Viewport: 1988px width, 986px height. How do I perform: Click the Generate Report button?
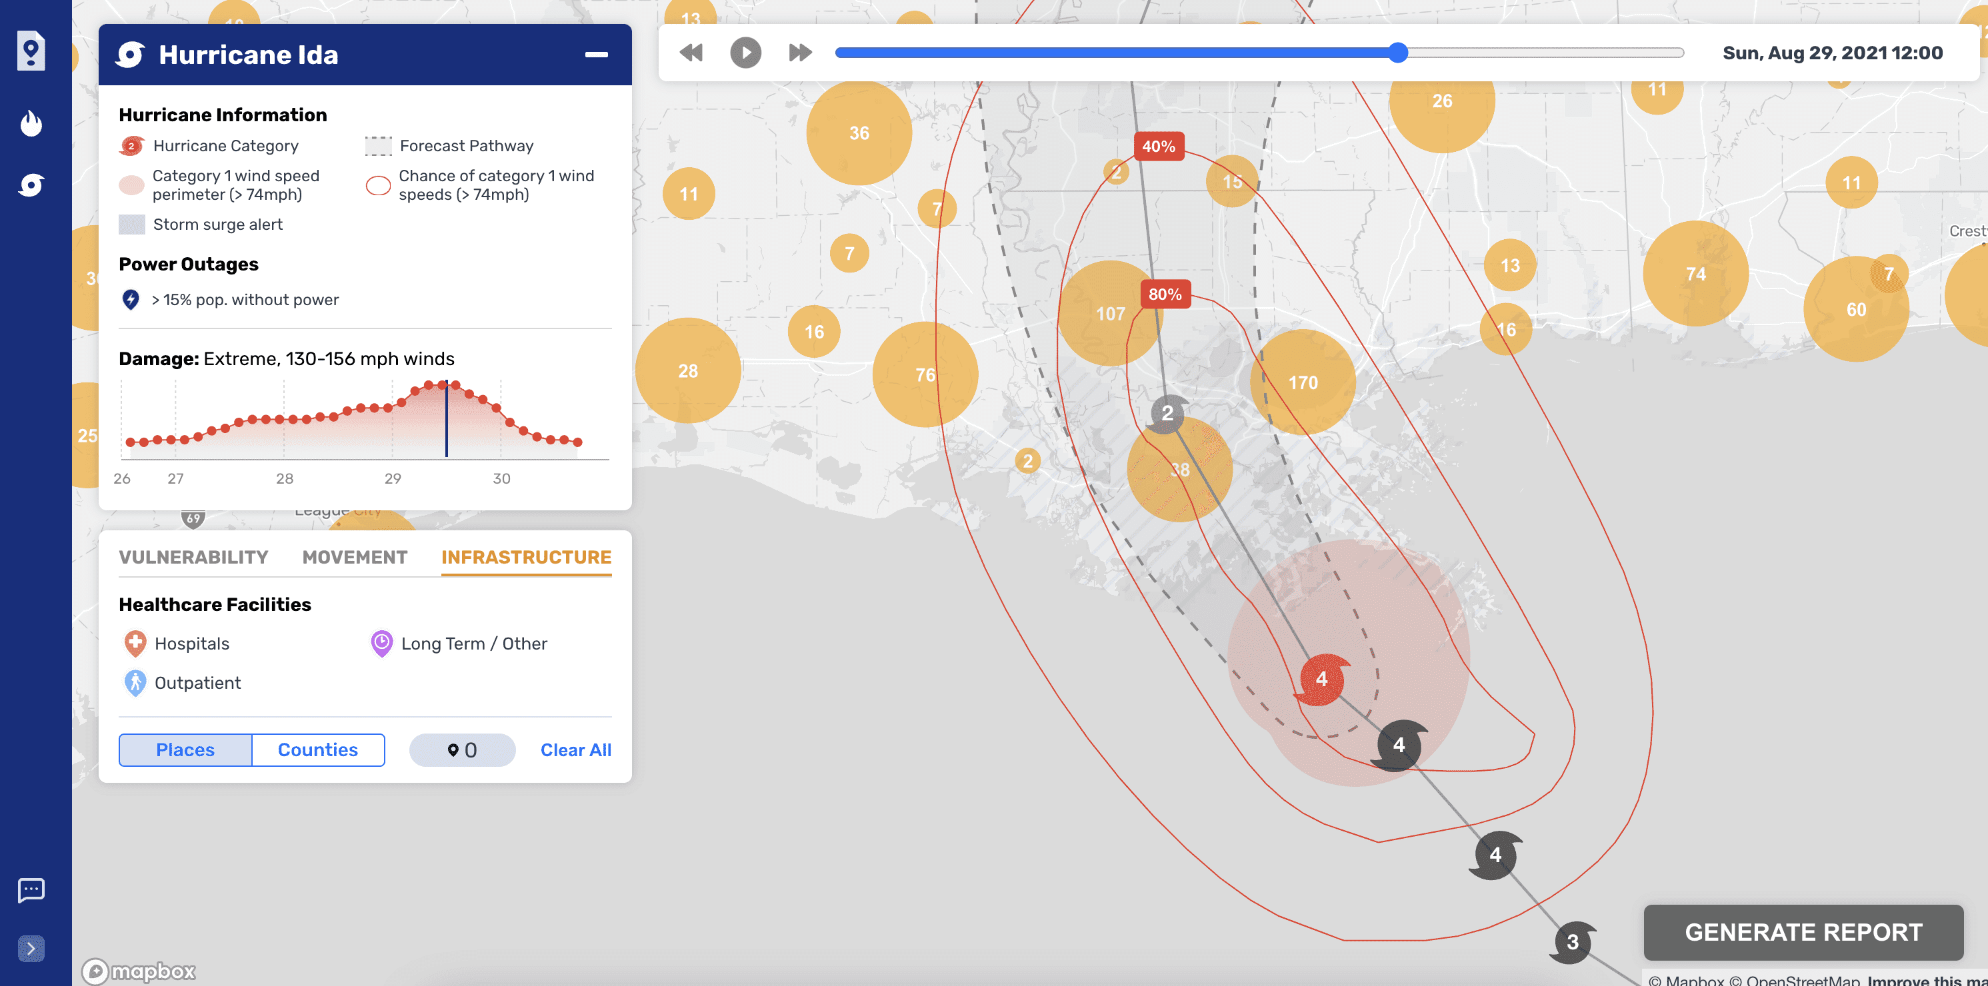pyautogui.click(x=1803, y=932)
